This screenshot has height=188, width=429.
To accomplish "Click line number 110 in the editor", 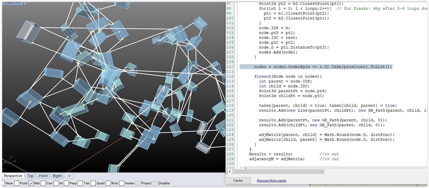I will [229, 67].
